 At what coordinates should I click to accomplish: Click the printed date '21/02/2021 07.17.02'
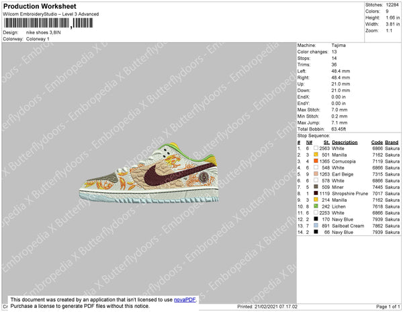pos(276,307)
